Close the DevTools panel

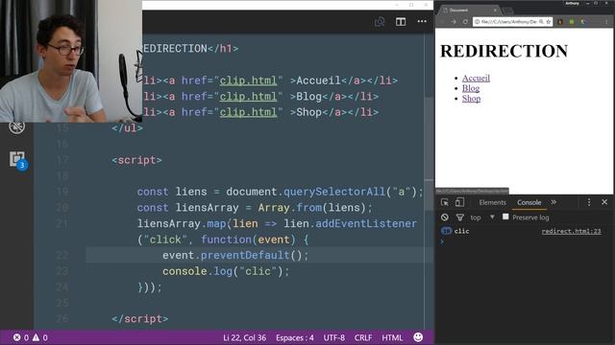pyautogui.click(x=604, y=202)
